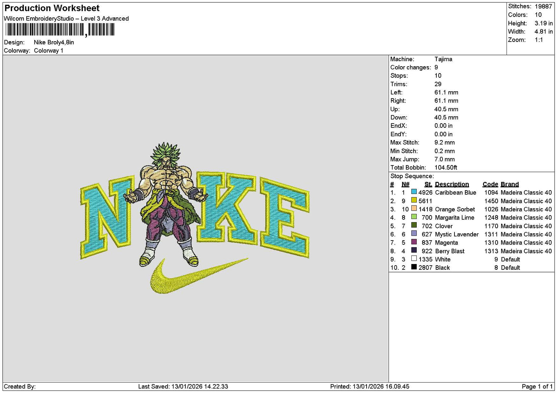Viewport: 557px width, 393px height.
Task: Select the Berry Blast swatch
Action: click(x=414, y=251)
